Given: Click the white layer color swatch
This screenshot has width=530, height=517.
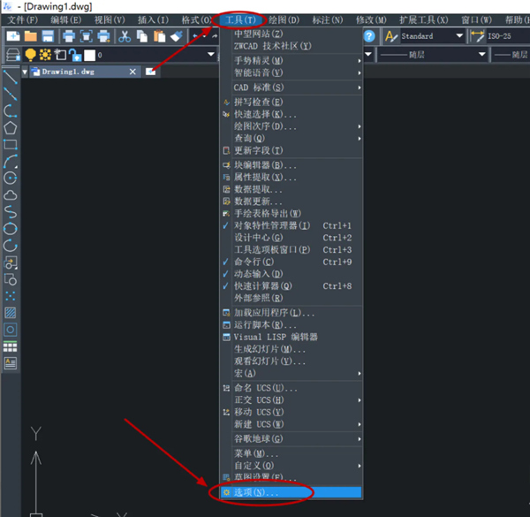Looking at the screenshot, I should coord(89,55).
